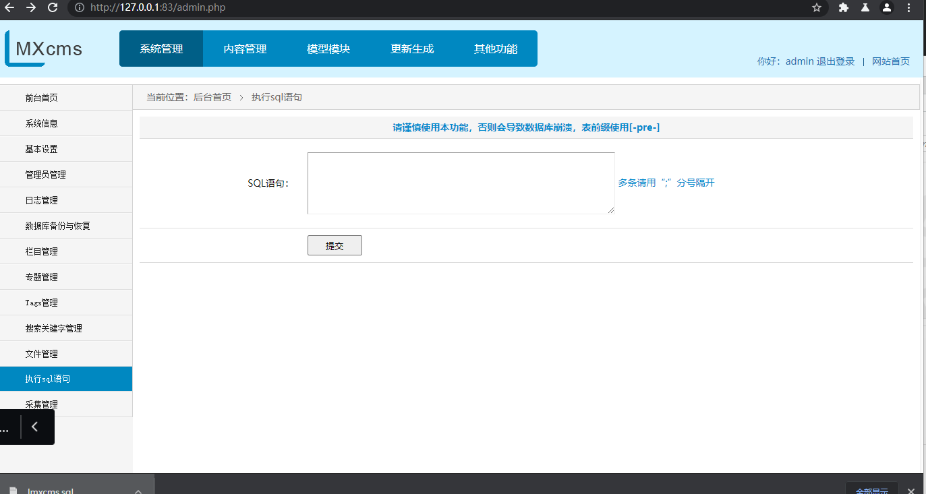Select the 更新生成 top tab
Viewport: 926px width, 494px height.
[412, 49]
